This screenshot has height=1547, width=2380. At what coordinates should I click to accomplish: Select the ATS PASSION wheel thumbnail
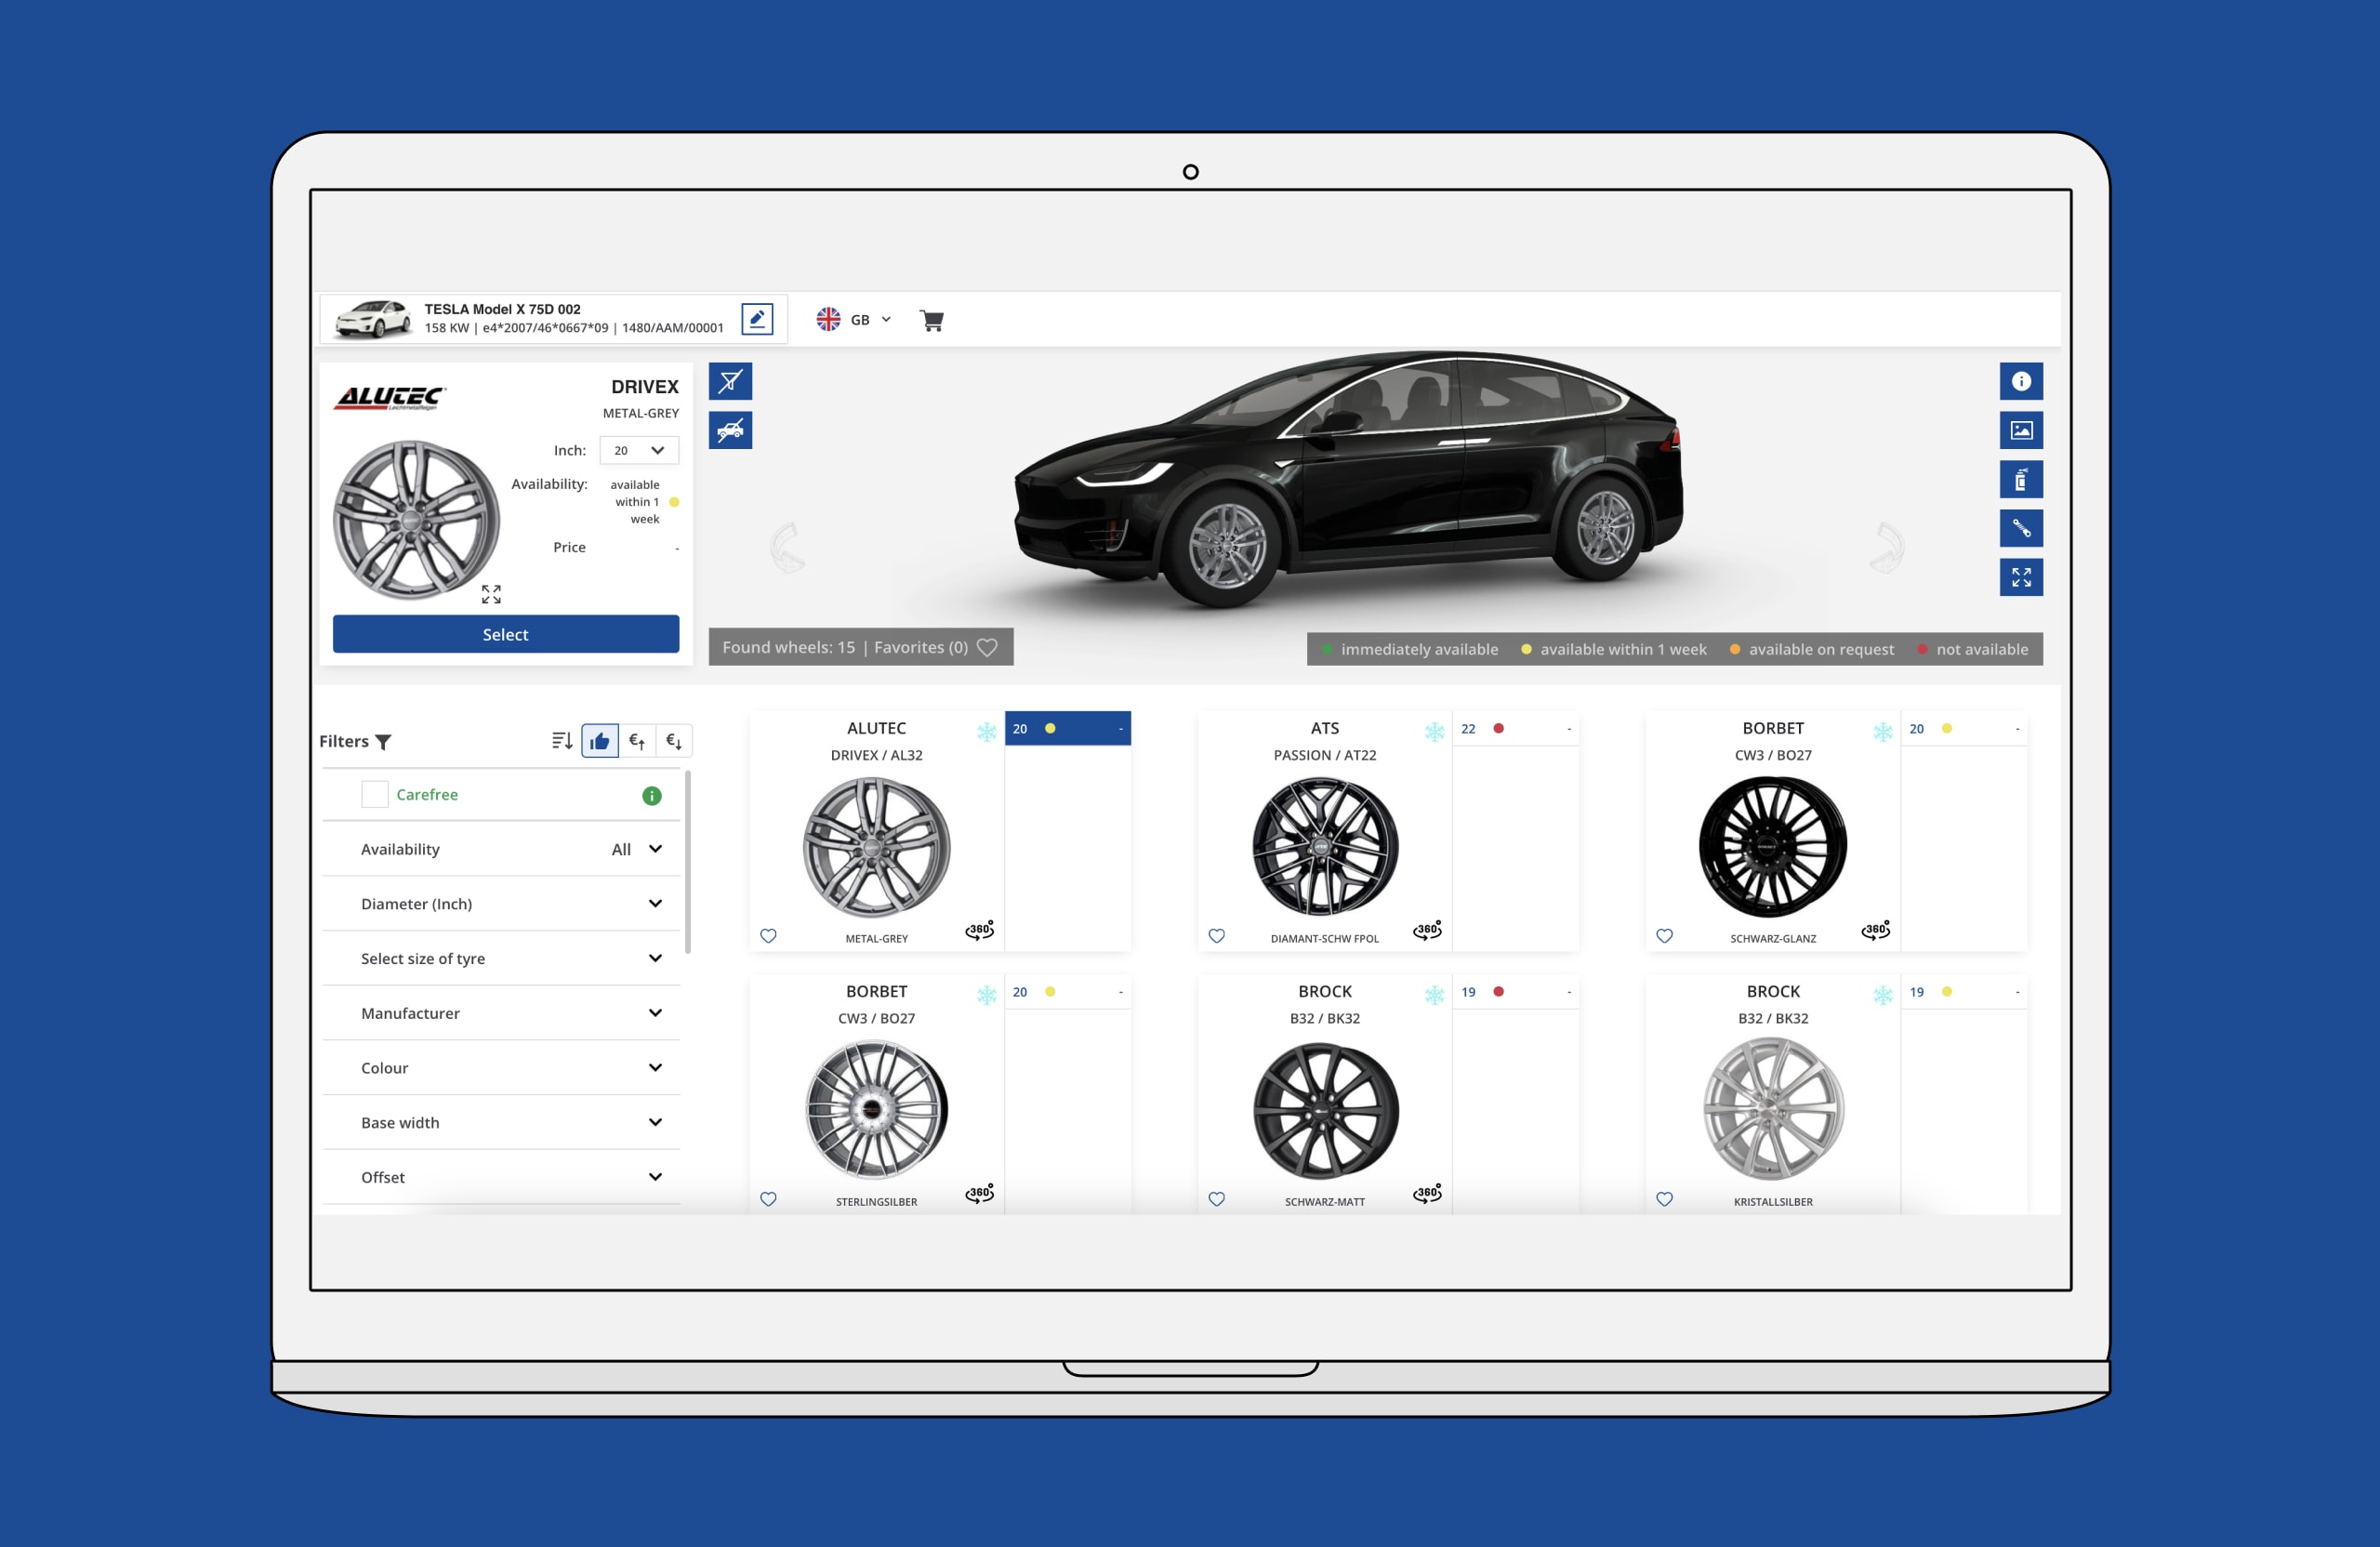tap(1325, 847)
